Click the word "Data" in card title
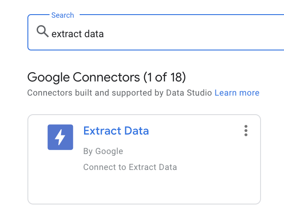 (x=136, y=131)
